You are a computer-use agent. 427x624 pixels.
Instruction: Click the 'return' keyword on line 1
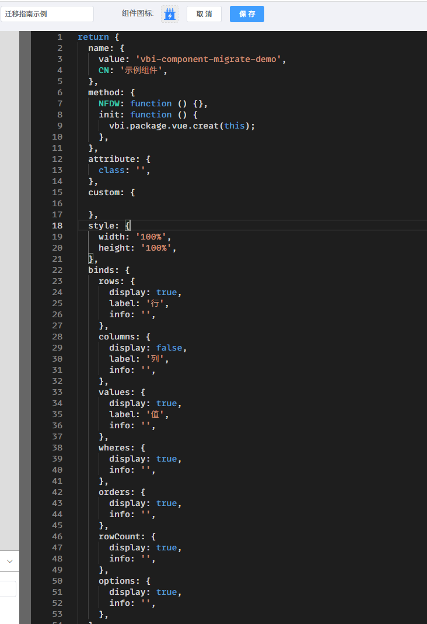93,37
